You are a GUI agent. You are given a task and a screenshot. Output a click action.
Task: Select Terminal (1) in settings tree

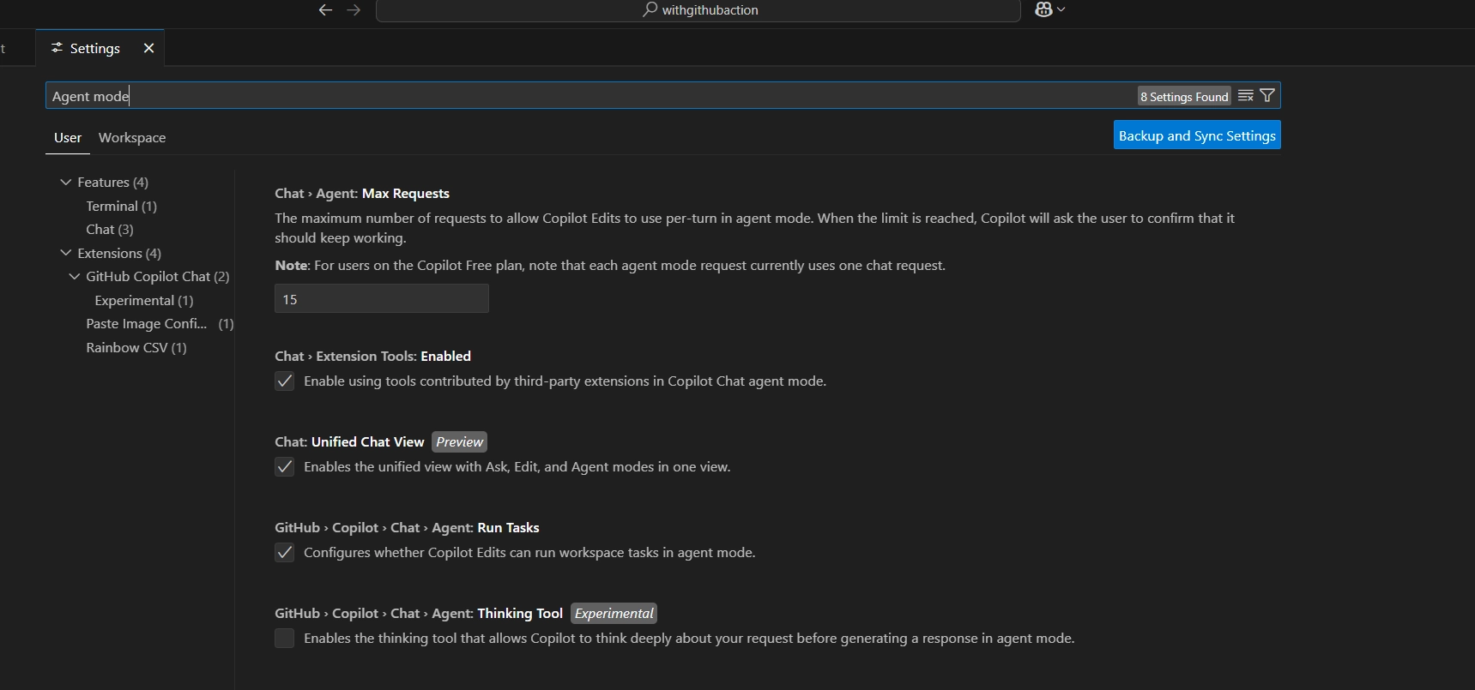click(x=121, y=207)
